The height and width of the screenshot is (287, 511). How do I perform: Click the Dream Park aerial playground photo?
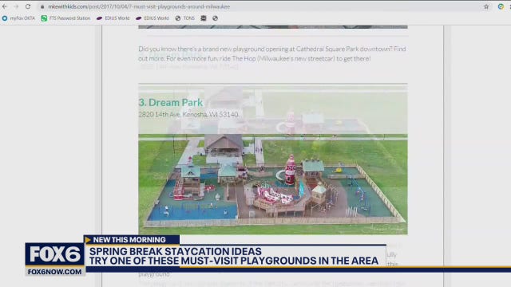[x=273, y=184]
